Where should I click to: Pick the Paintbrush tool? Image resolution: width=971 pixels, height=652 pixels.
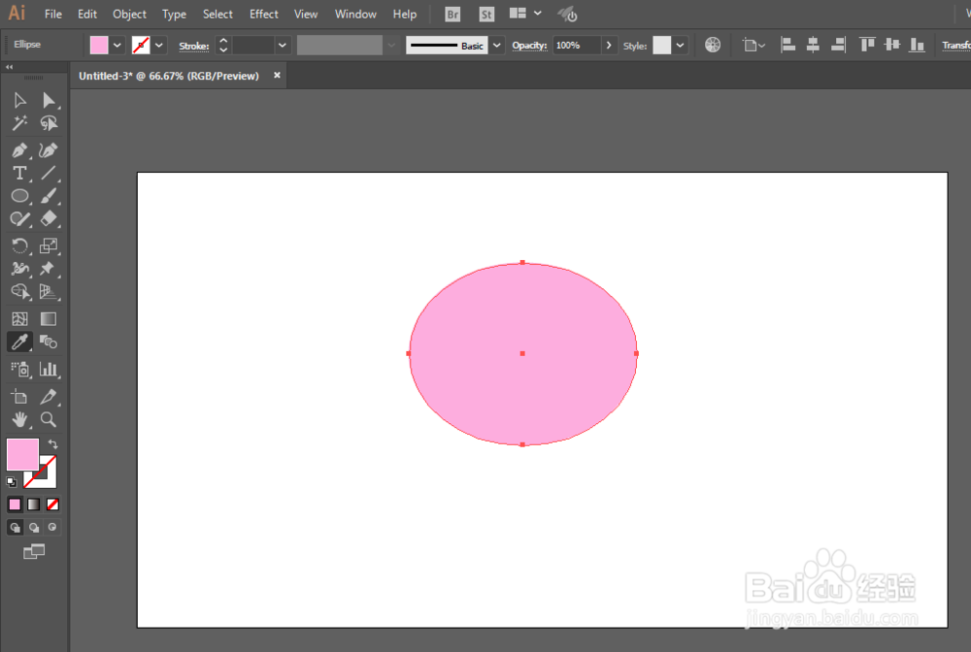49,196
